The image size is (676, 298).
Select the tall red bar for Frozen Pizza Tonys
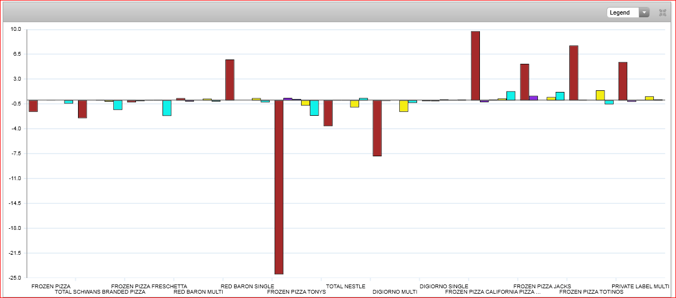[x=279, y=187]
